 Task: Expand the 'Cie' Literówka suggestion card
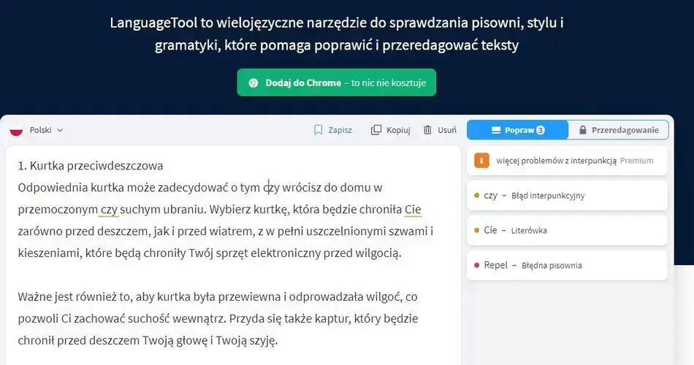click(566, 230)
